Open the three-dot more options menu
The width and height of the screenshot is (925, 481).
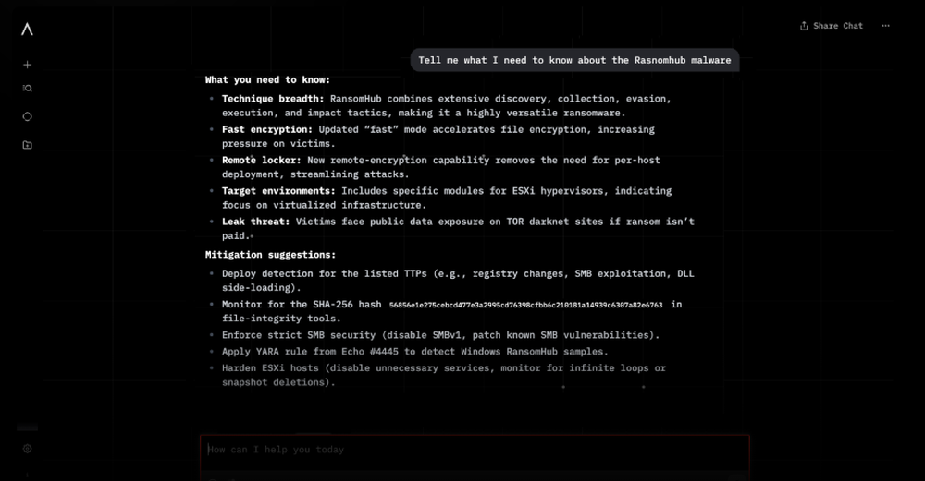[x=885, y=26]
